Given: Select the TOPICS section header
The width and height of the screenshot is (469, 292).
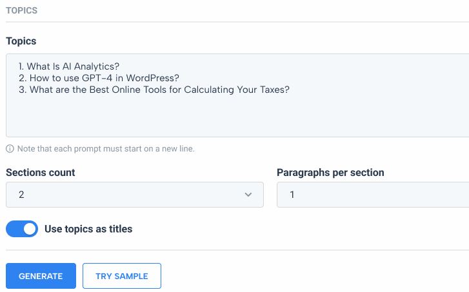Looking at the screenshot, I should (x=21, y=10).
